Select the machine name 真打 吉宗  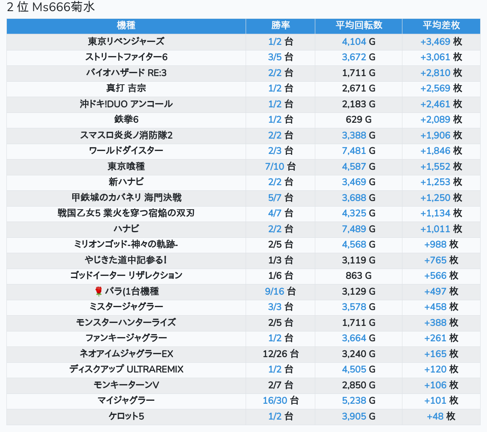(126, 89)
